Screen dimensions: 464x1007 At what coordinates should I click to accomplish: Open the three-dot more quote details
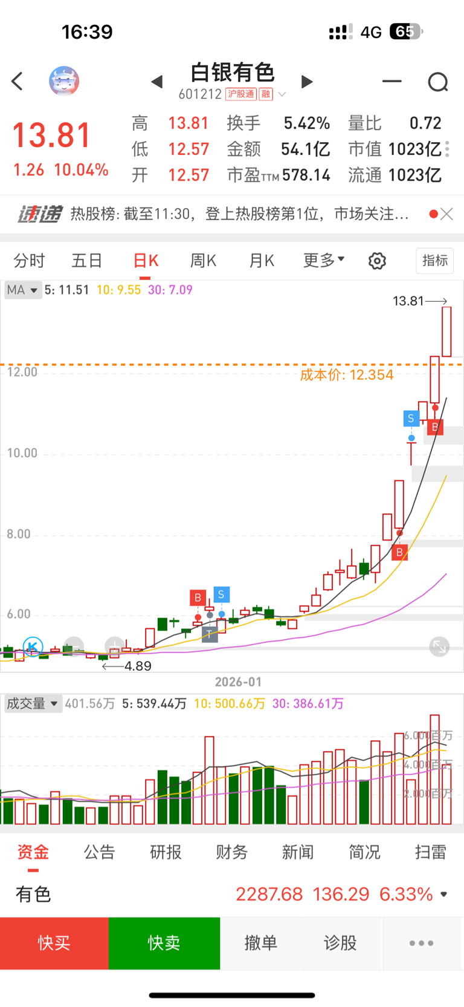[x=448, y=149]
